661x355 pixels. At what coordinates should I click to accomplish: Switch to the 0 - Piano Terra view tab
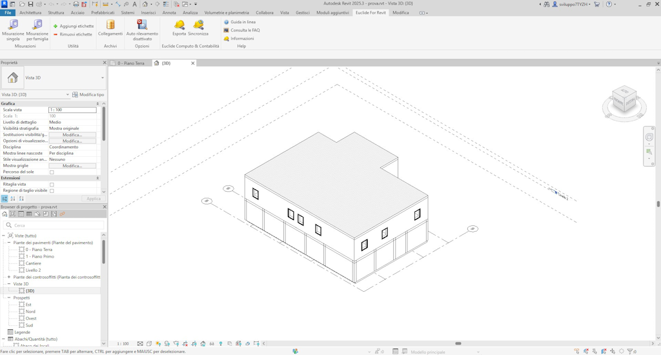point(130,63)
